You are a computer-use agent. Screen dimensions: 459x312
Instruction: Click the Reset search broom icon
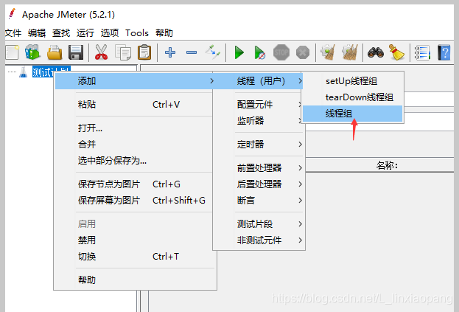click(396, 52)
